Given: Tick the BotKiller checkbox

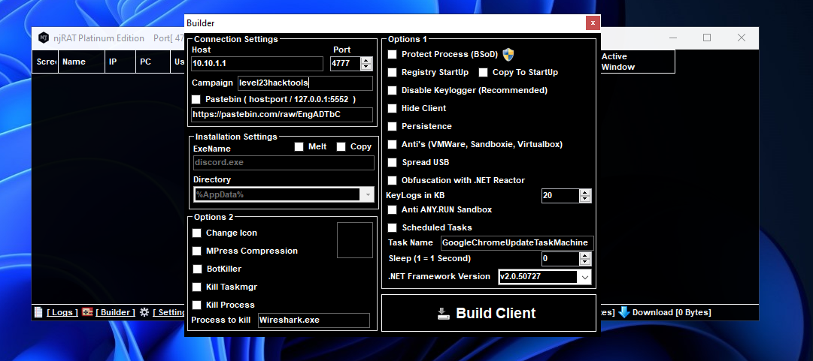Looking at the screenshot, I should (x=197, y=269).
